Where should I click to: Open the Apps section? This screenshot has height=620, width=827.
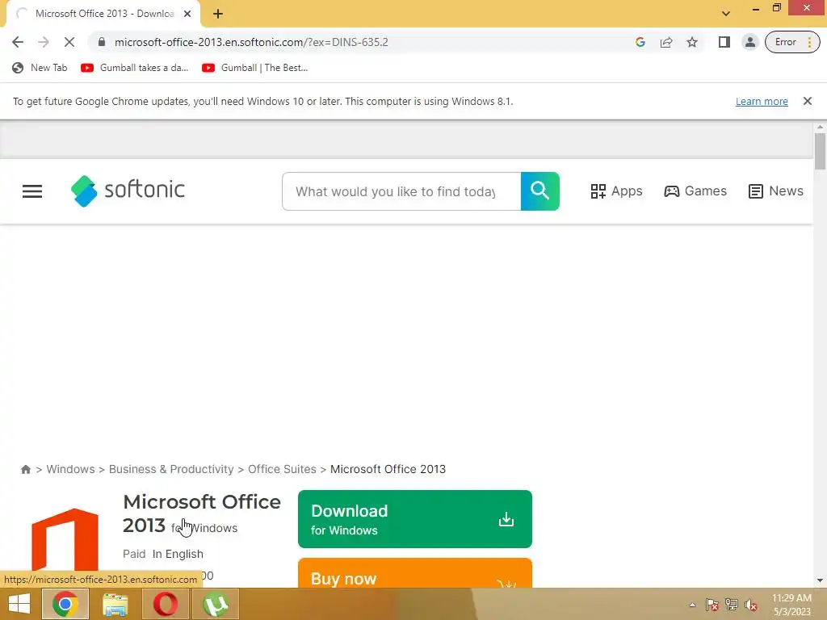pos(616,191)
